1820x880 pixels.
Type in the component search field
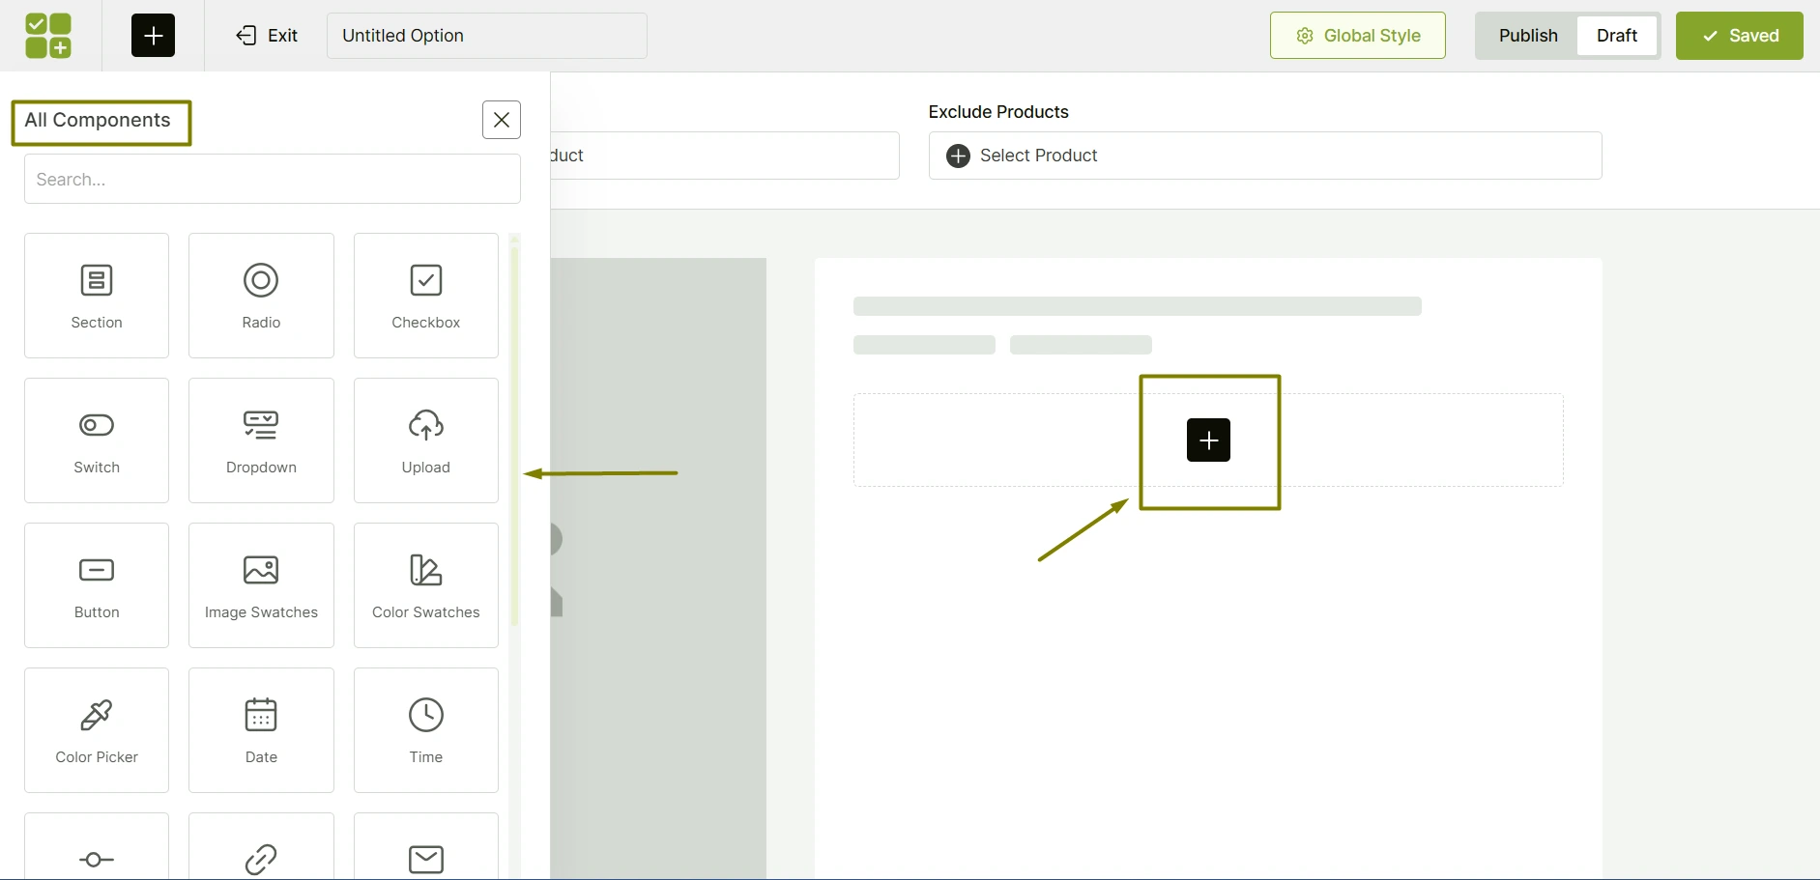[x=272, y=179]
